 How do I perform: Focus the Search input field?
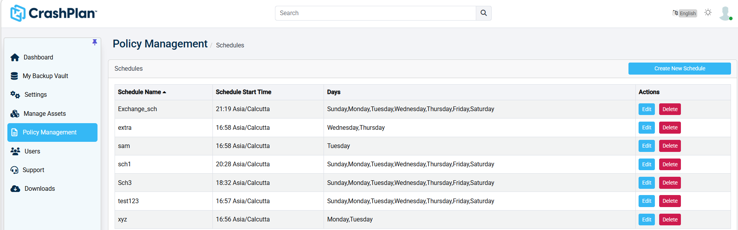(375, 13)
